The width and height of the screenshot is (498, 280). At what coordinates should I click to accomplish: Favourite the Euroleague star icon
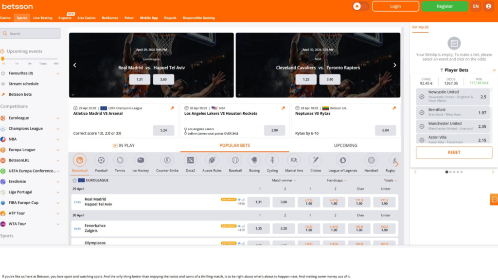click(74, 180)
